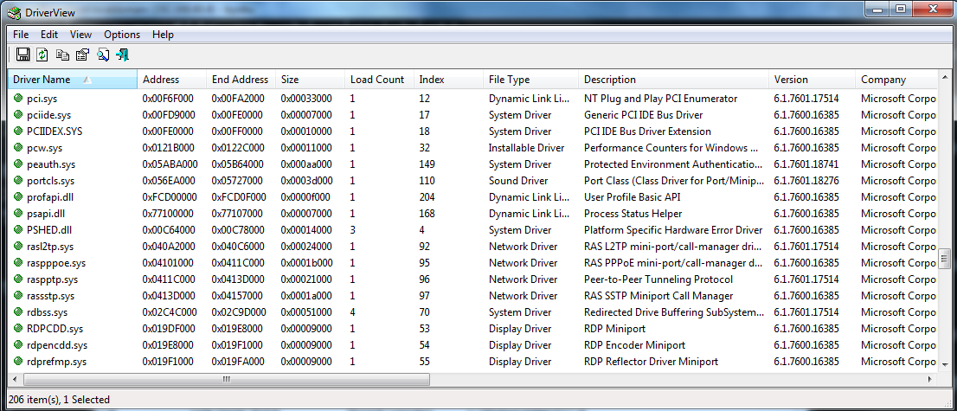Click size value 0x000aa000
The image size is (957, 411).
(x=308, y=164)
